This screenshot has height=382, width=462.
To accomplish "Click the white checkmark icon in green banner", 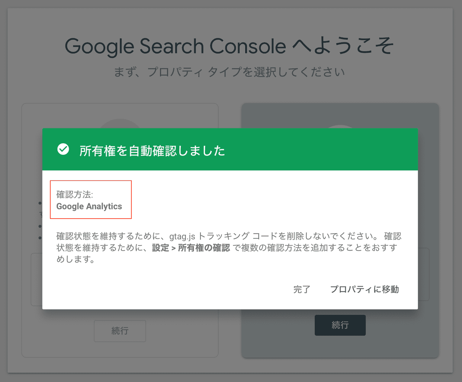I will point(63,149).
